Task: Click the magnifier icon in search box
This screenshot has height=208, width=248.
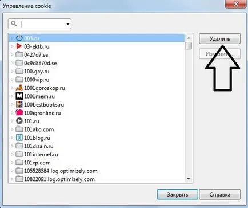Action: tap(14, 23)
